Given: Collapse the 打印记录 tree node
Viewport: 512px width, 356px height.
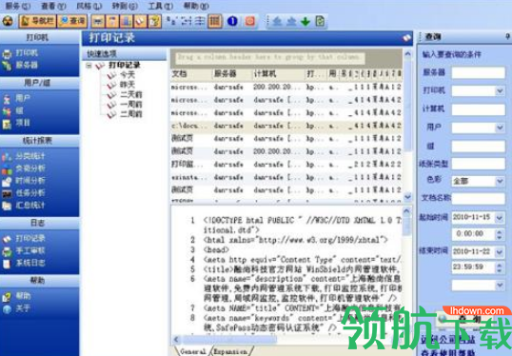Looking at the screenshot, I should point(89,66).
